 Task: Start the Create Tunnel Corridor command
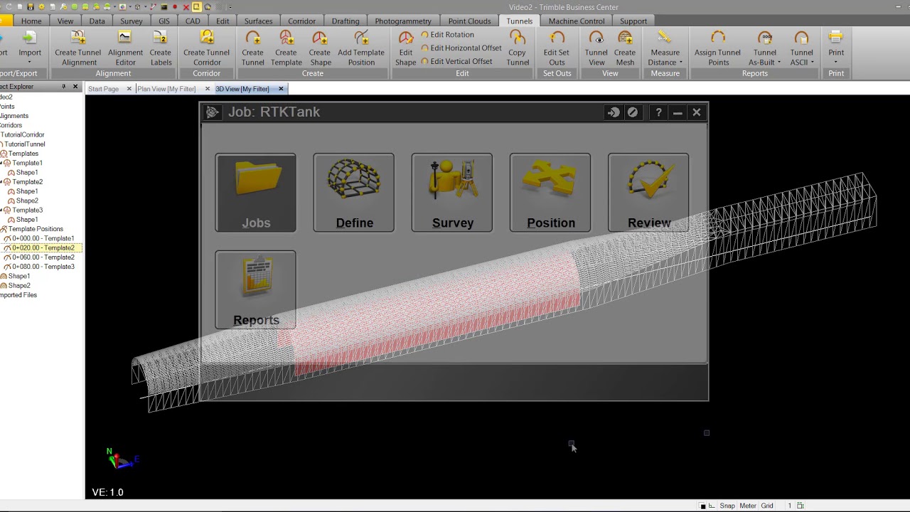(206, 48)
